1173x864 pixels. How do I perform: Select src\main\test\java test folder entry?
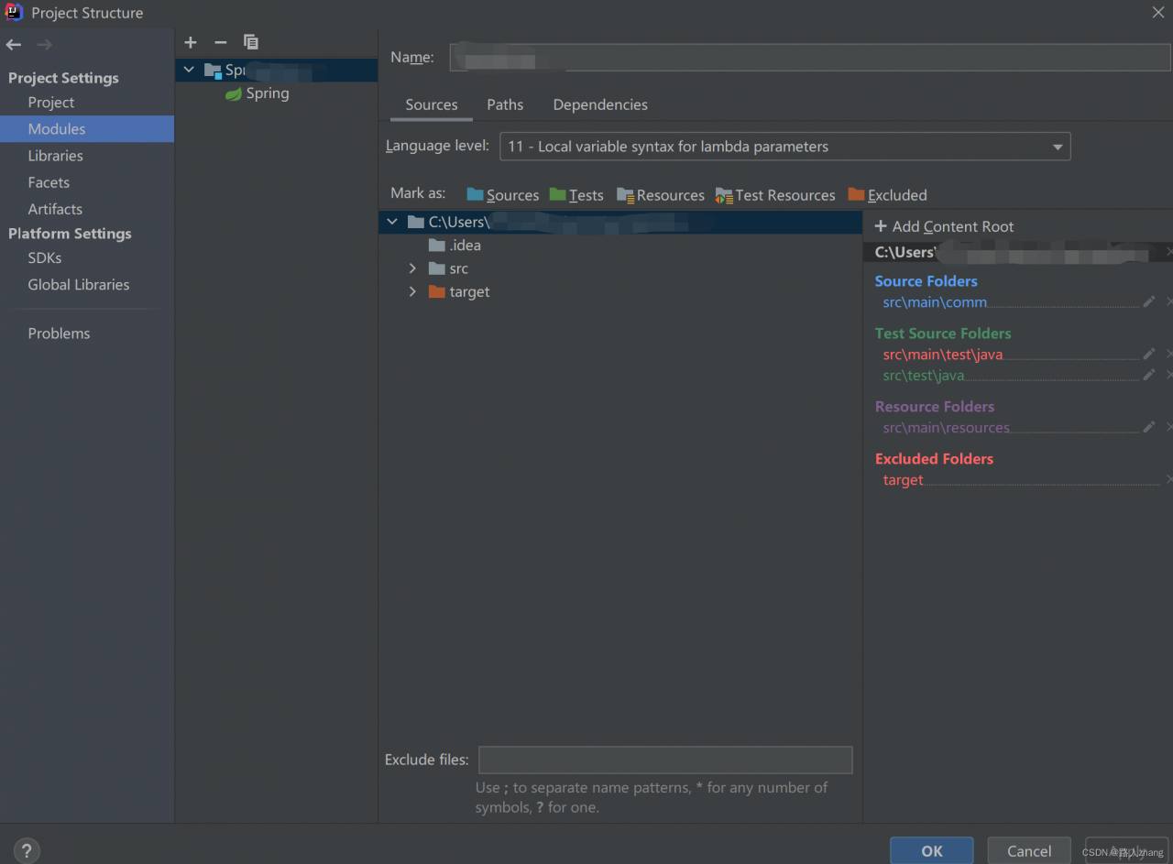943,355
